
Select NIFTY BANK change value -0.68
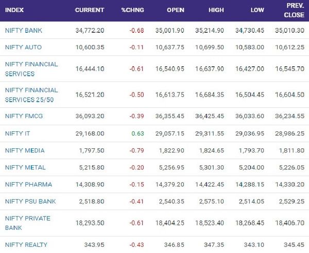point(136,30)
